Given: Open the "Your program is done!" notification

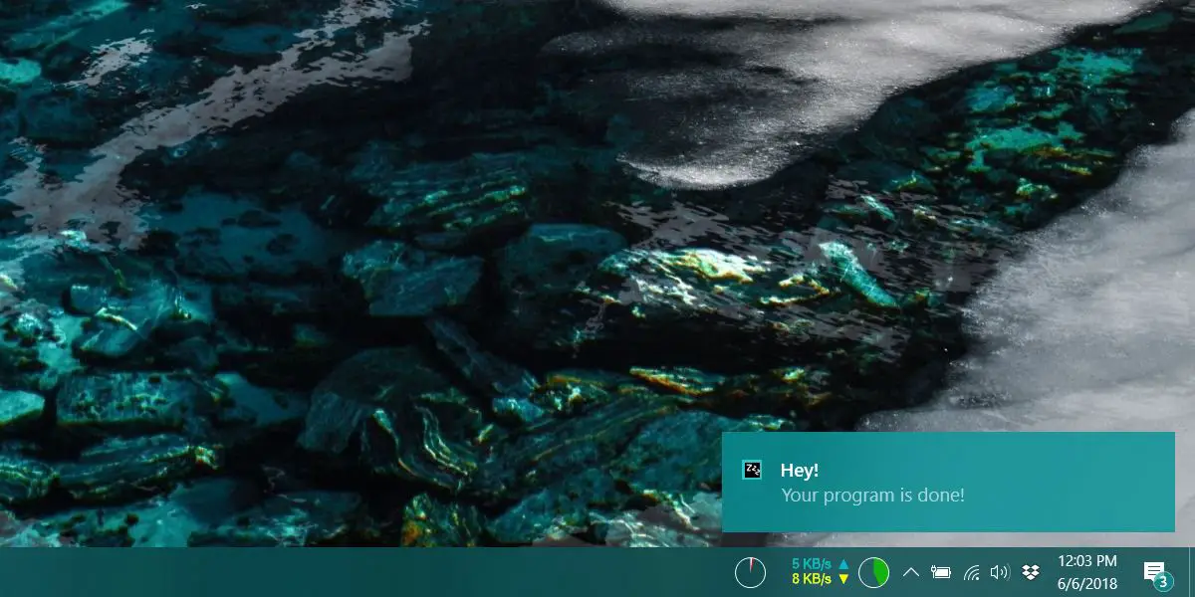Looking at the screenshot, I should click(x=948, y=482).
